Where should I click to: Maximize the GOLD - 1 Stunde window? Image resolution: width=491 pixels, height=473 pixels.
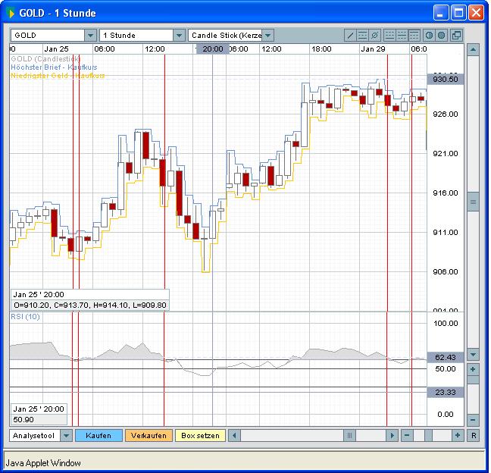point(458,13)
